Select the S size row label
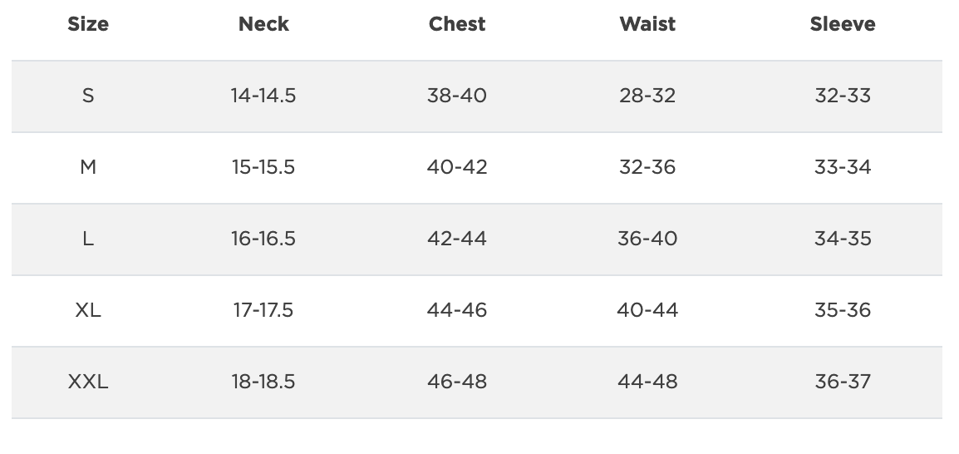This screenshot has height=454, width=959. (88, 96)
